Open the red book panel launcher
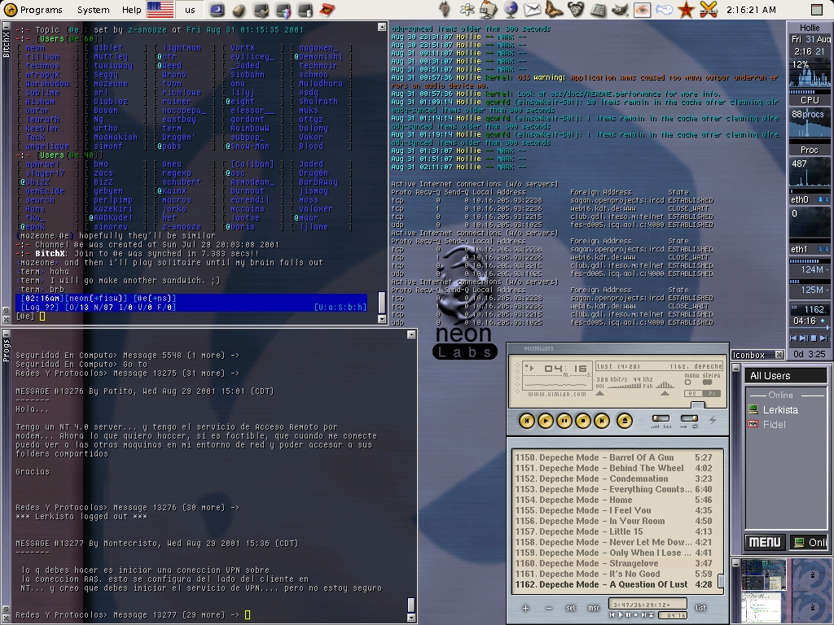 click(x=327, y=10)
